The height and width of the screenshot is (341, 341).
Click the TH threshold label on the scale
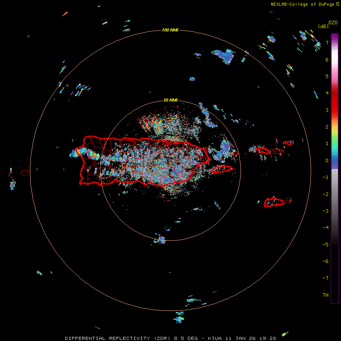coord(325,295)
